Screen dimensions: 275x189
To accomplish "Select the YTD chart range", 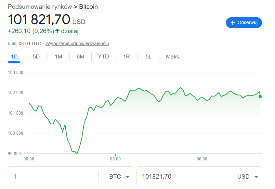I will tap(103, 57).
